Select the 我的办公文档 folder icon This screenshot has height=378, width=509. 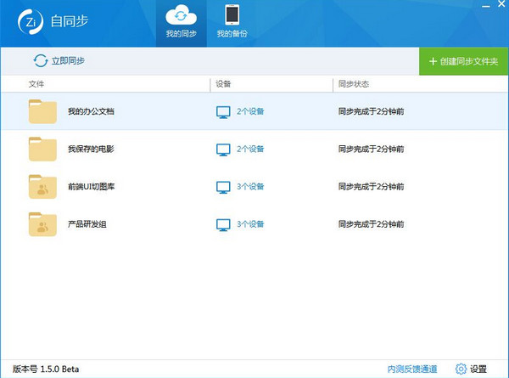[42, 111]
